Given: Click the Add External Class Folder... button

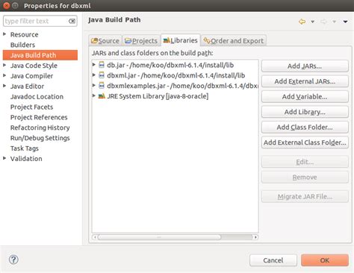Looking at the screenshot, I should pos(305,142).
